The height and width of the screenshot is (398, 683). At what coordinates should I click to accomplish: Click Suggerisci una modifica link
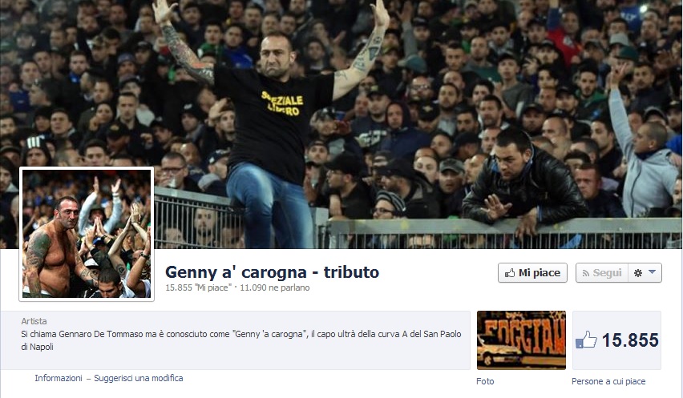139,379
